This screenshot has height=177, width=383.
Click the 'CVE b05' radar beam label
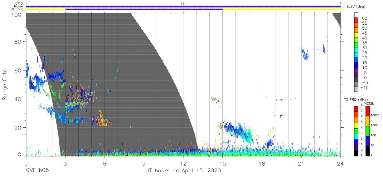37,170
